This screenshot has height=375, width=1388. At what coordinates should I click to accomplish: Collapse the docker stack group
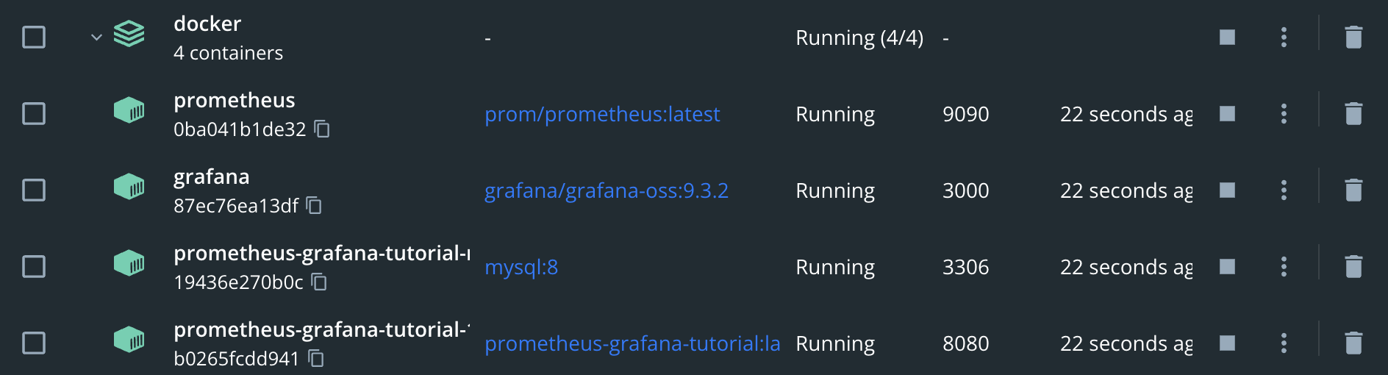tap(96, 37)
